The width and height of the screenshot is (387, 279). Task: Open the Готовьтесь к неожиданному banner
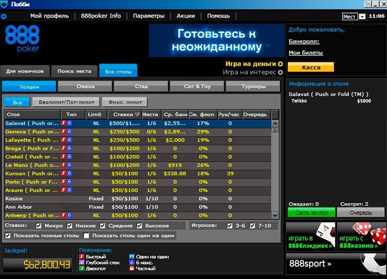click(x=217, y=40)
